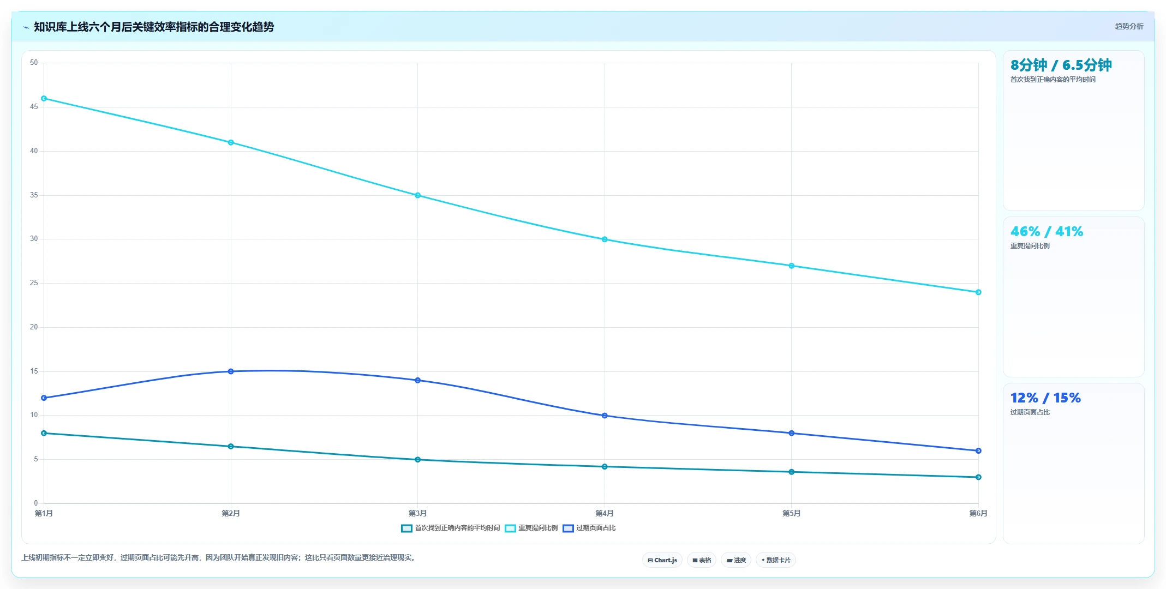Click the y-axis value 15
Image resolution: width=1166 pixels, height=589 pixels.
(34, 371)
